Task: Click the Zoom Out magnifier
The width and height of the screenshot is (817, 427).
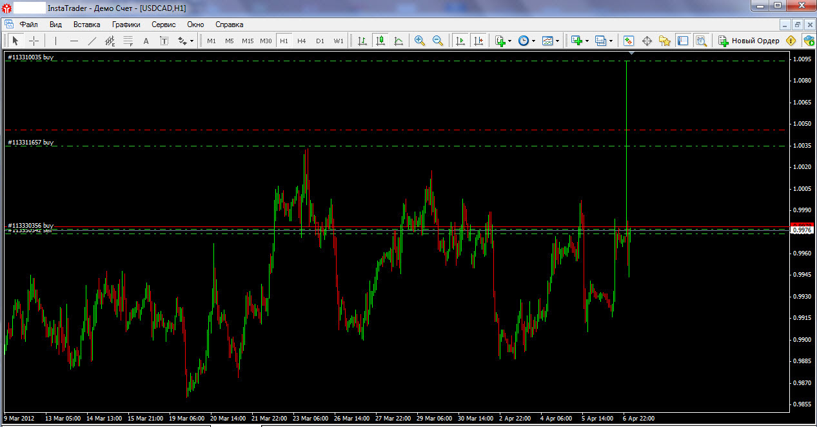Action: (438, 41)
